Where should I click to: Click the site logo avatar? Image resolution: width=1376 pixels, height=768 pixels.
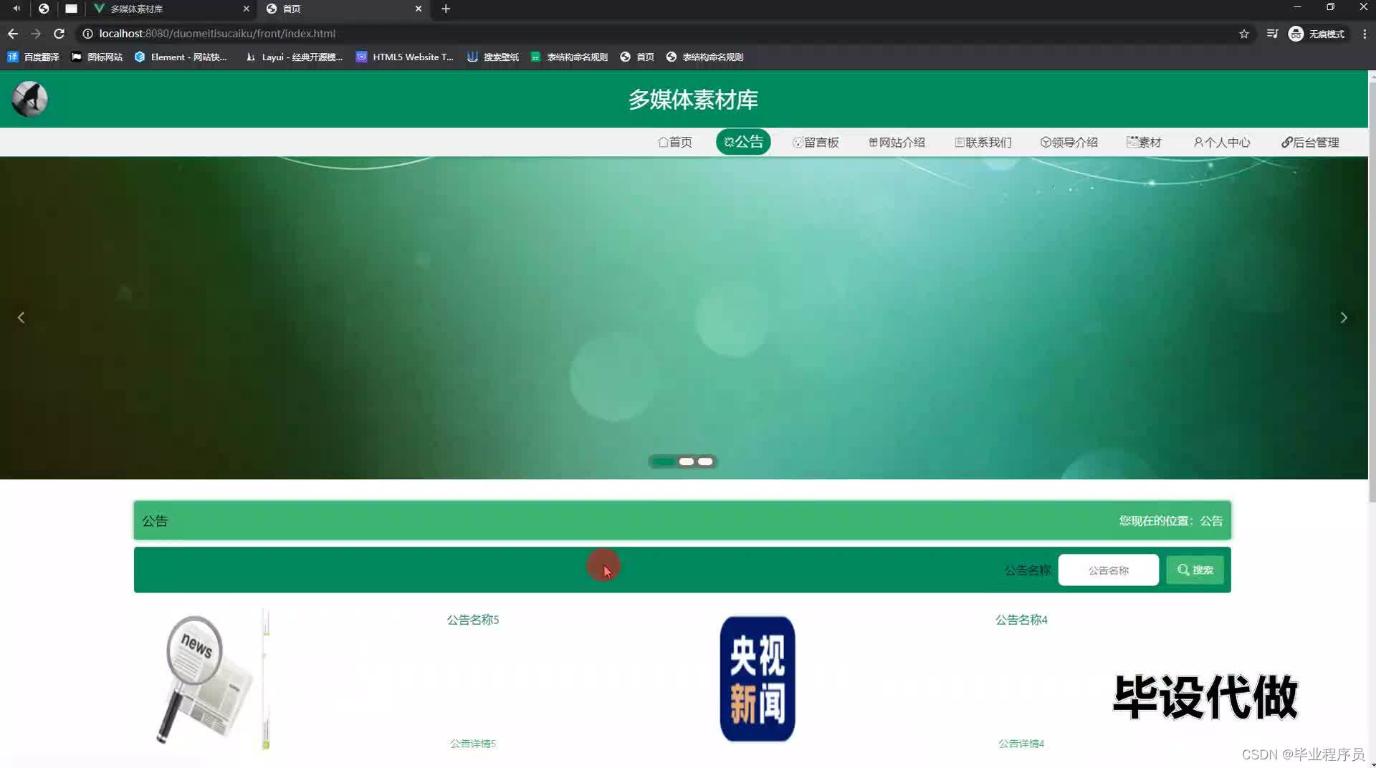tap(29, 99)
